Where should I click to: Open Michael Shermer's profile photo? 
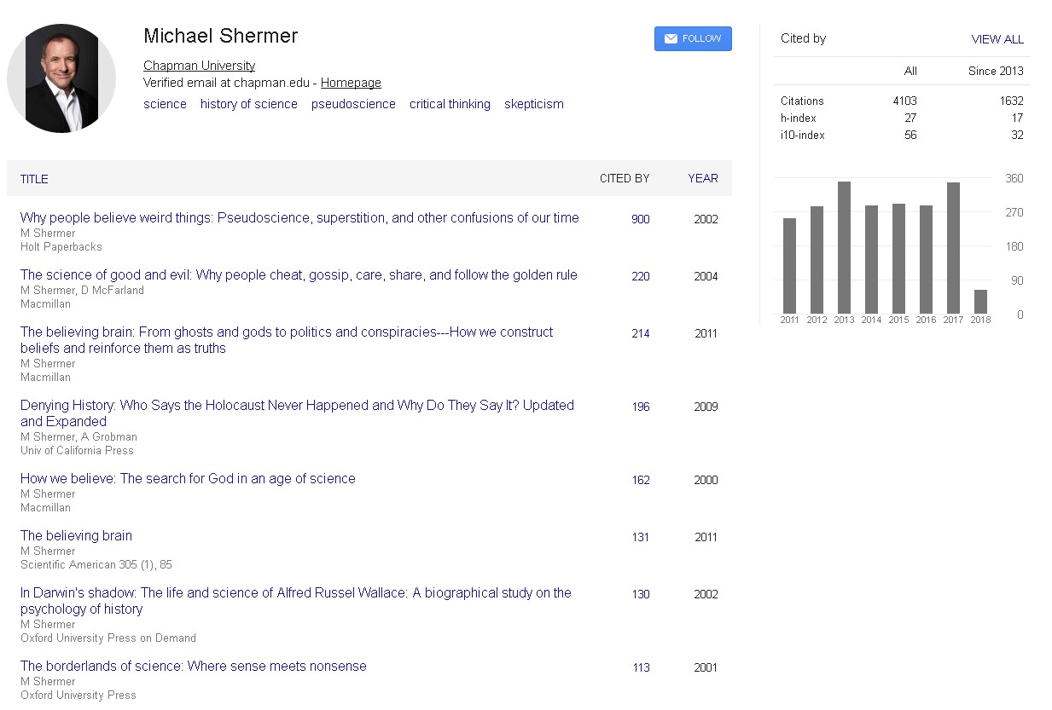coord(61,78)
